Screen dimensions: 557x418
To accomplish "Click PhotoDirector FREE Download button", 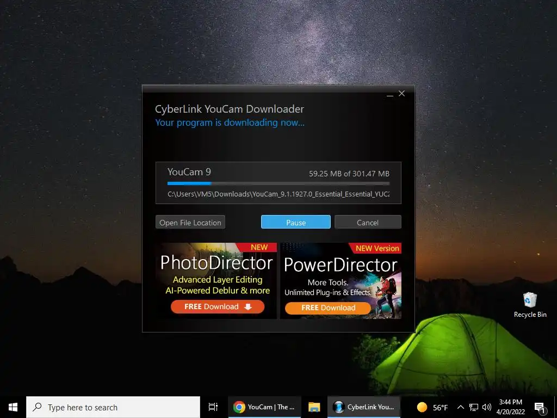I will point(218,307).
